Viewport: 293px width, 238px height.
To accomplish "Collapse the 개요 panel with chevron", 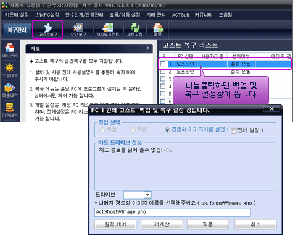I will point(147,48).
